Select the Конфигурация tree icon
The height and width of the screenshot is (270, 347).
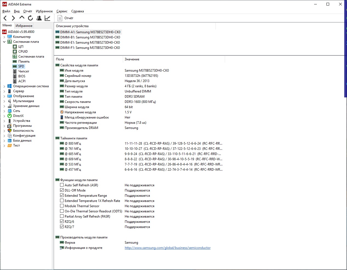click(10, 136)
